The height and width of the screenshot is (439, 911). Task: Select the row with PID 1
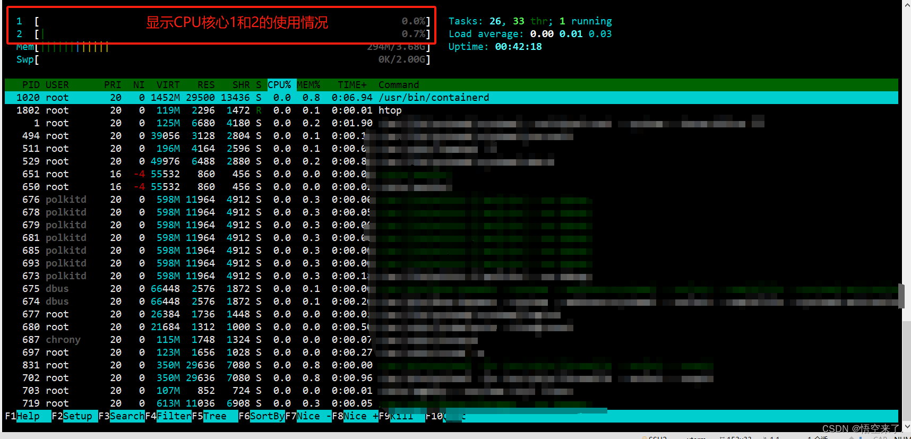451,123
